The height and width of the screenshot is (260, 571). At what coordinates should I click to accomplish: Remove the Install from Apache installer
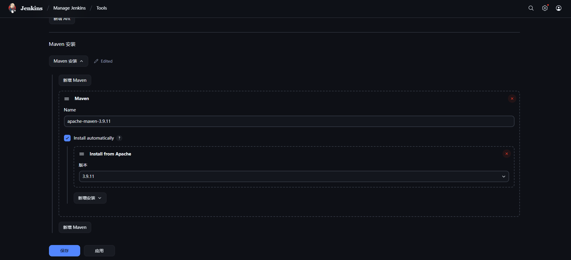tap(507, 154)
